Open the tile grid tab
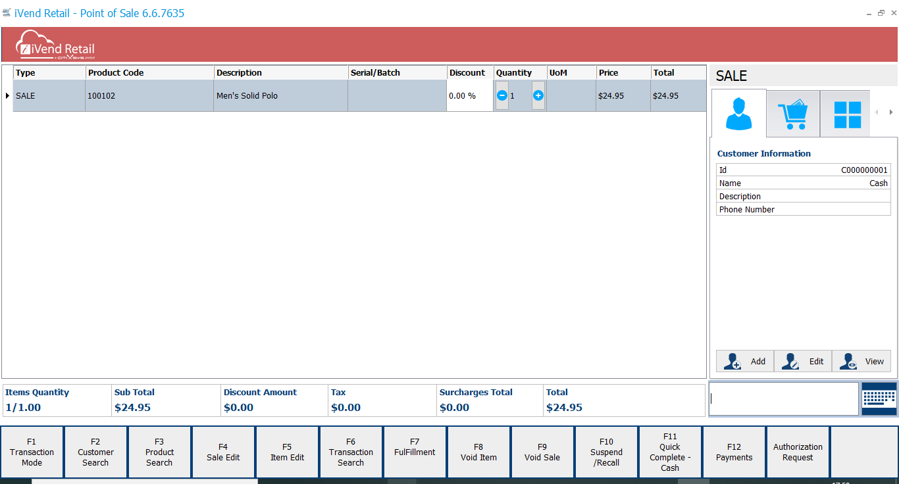899x484 pixels. pyautogui.click(x=847, y=114)
